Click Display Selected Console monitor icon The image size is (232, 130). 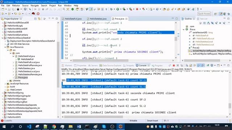click(212, 65)
